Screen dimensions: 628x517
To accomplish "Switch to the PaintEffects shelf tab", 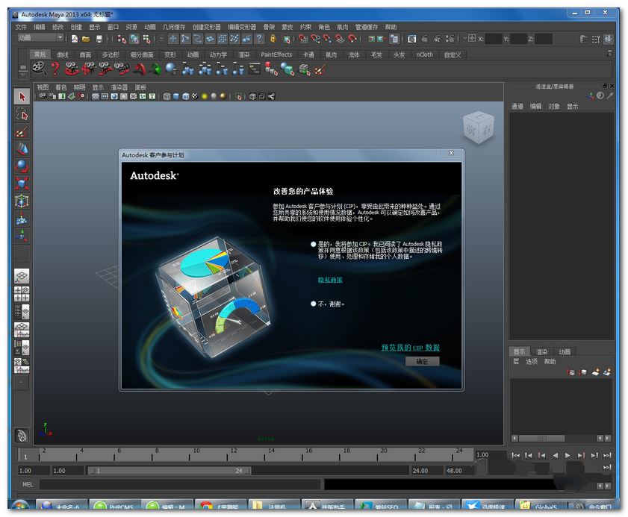I will tap(276, 54).
